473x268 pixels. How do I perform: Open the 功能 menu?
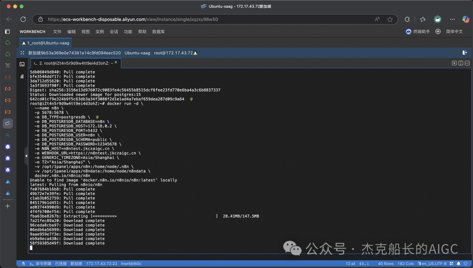pos(128,32)
